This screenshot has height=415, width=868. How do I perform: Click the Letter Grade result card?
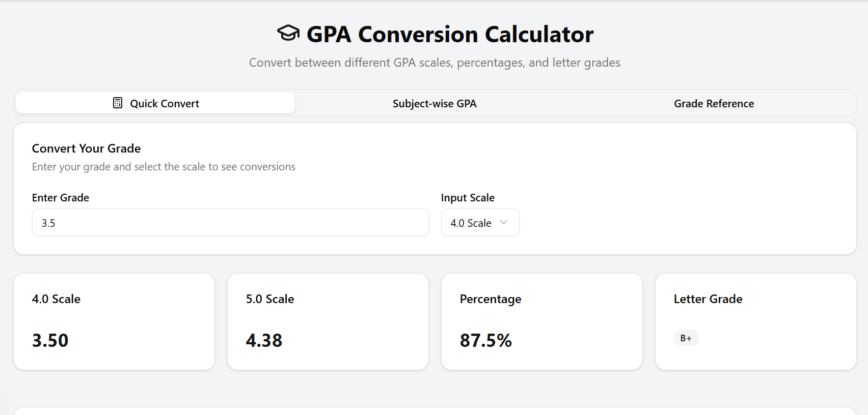tap(755, 321)
